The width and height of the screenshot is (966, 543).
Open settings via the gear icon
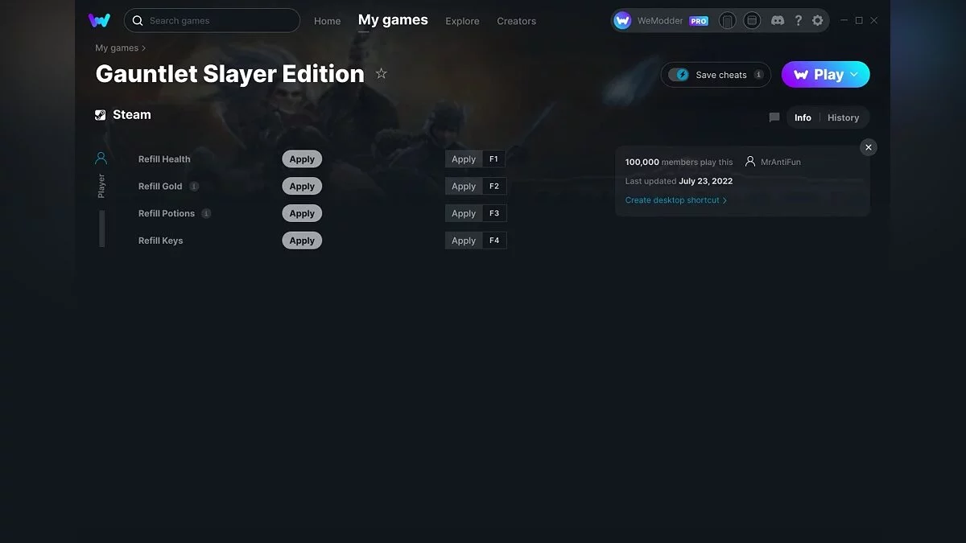coord(818,21)
